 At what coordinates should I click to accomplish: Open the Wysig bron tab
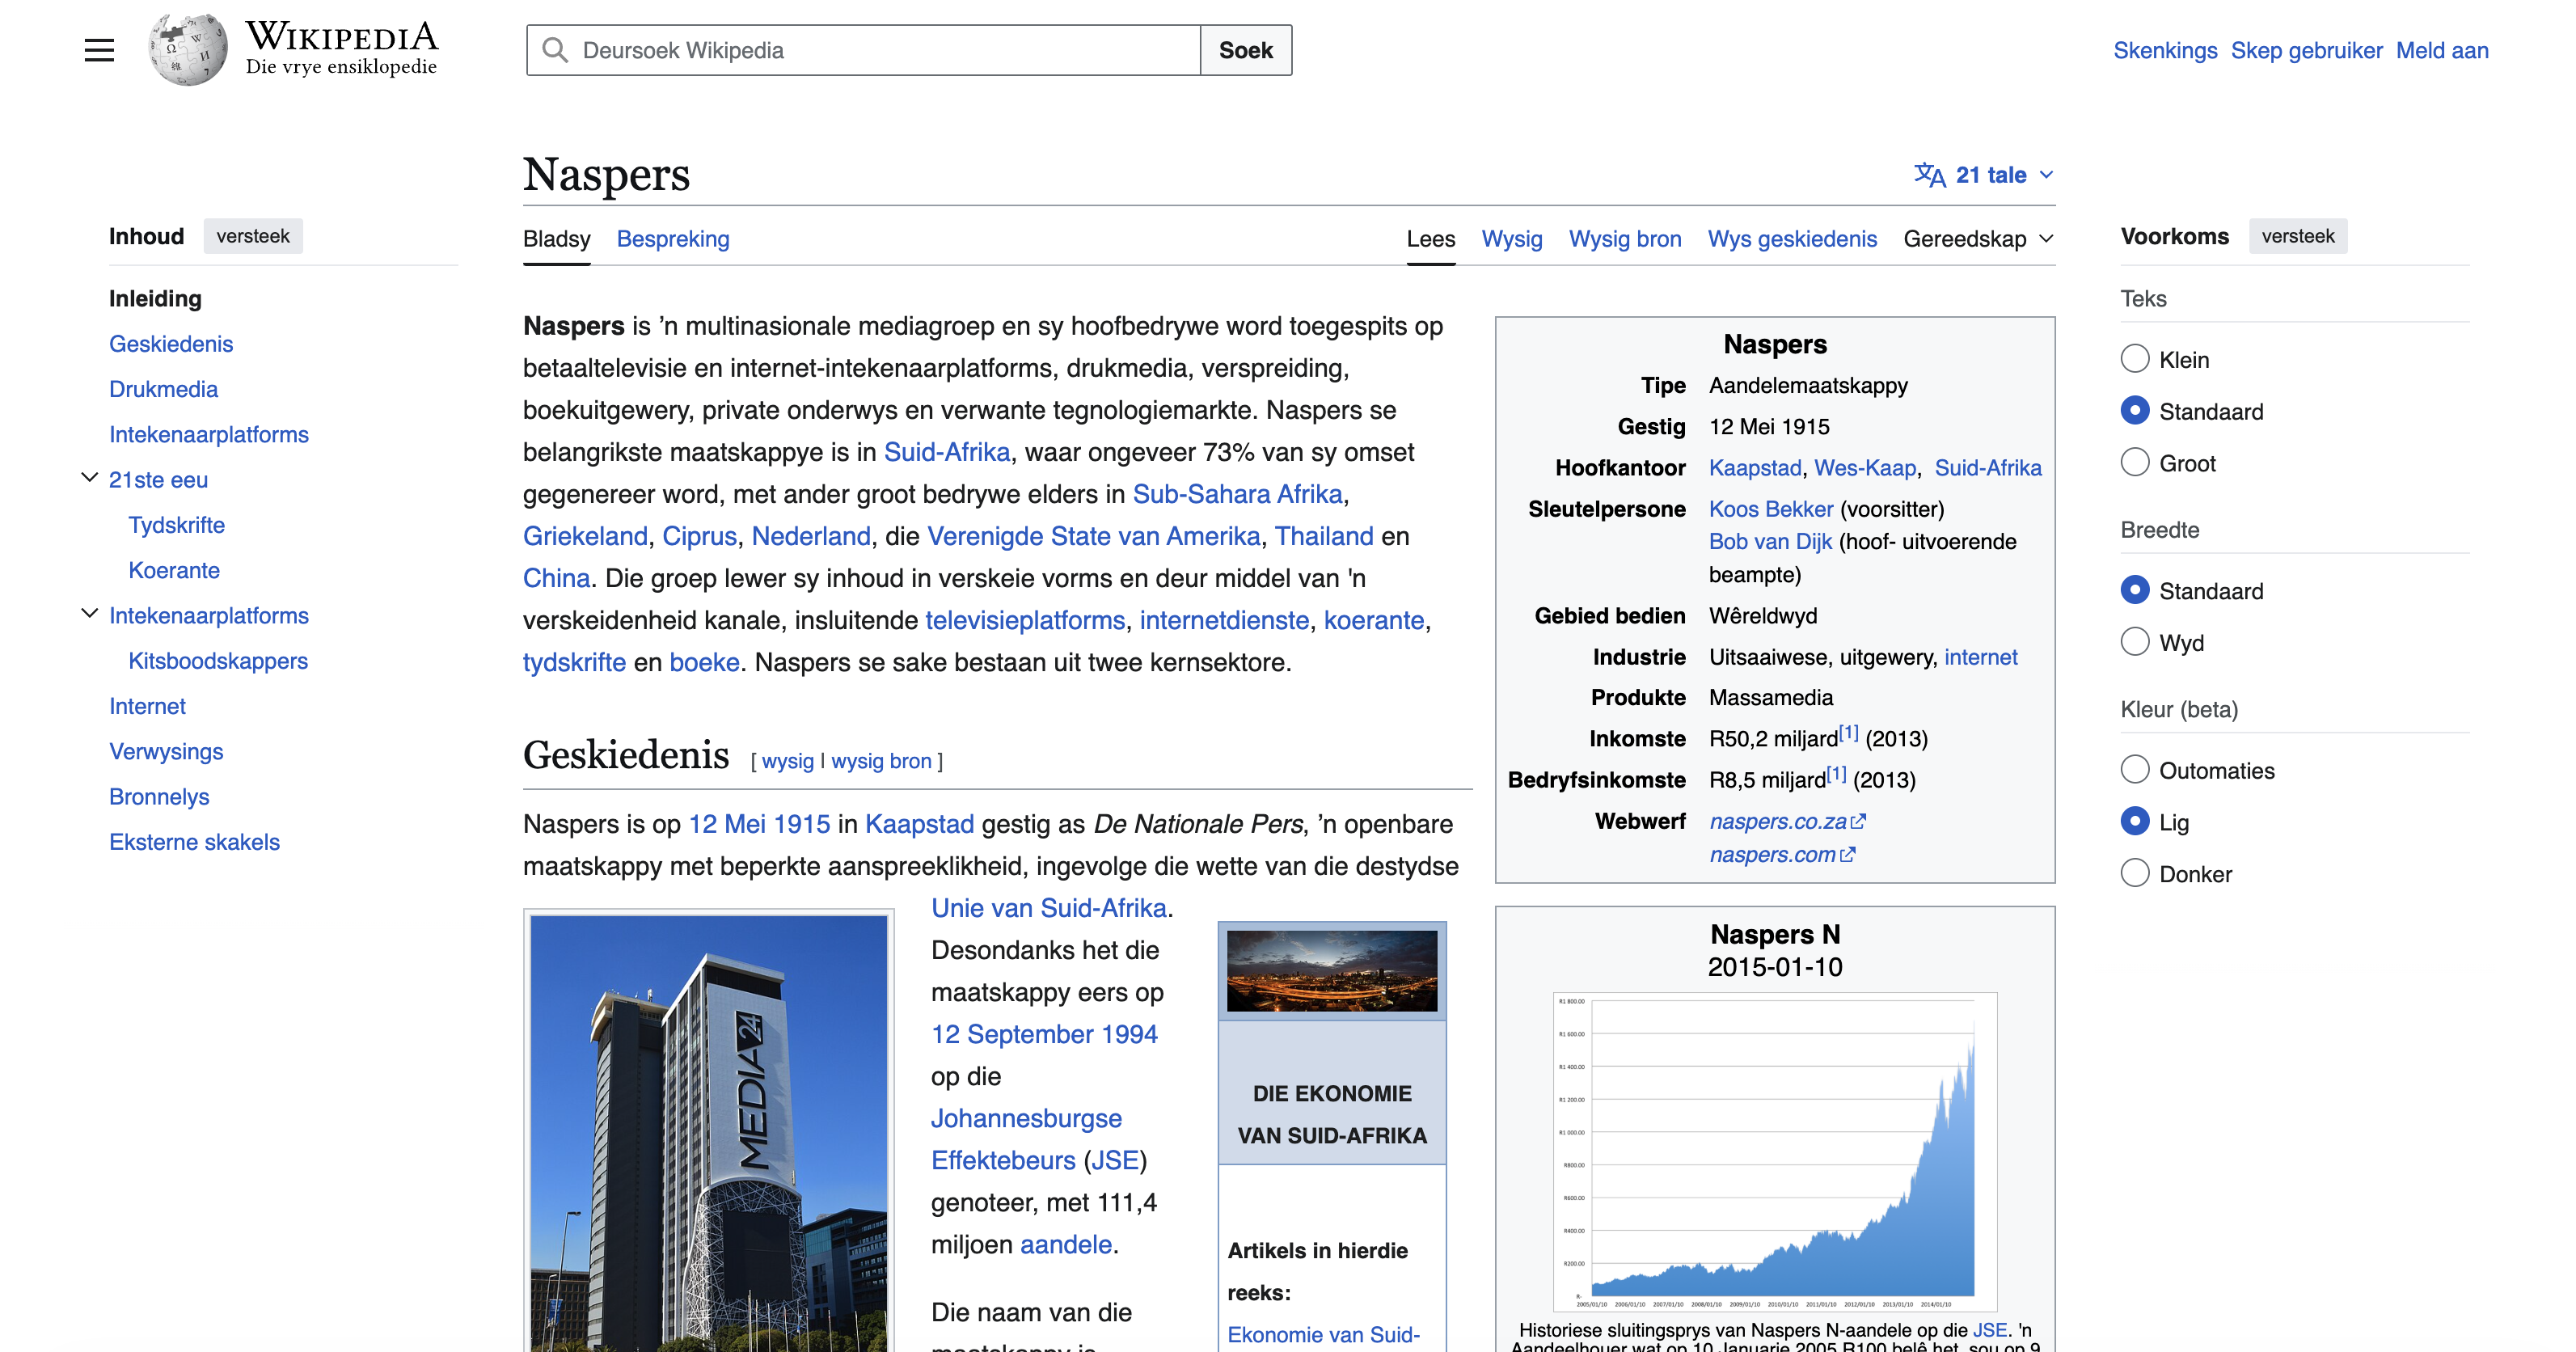pyautogui.click(x=1625, y=239)
